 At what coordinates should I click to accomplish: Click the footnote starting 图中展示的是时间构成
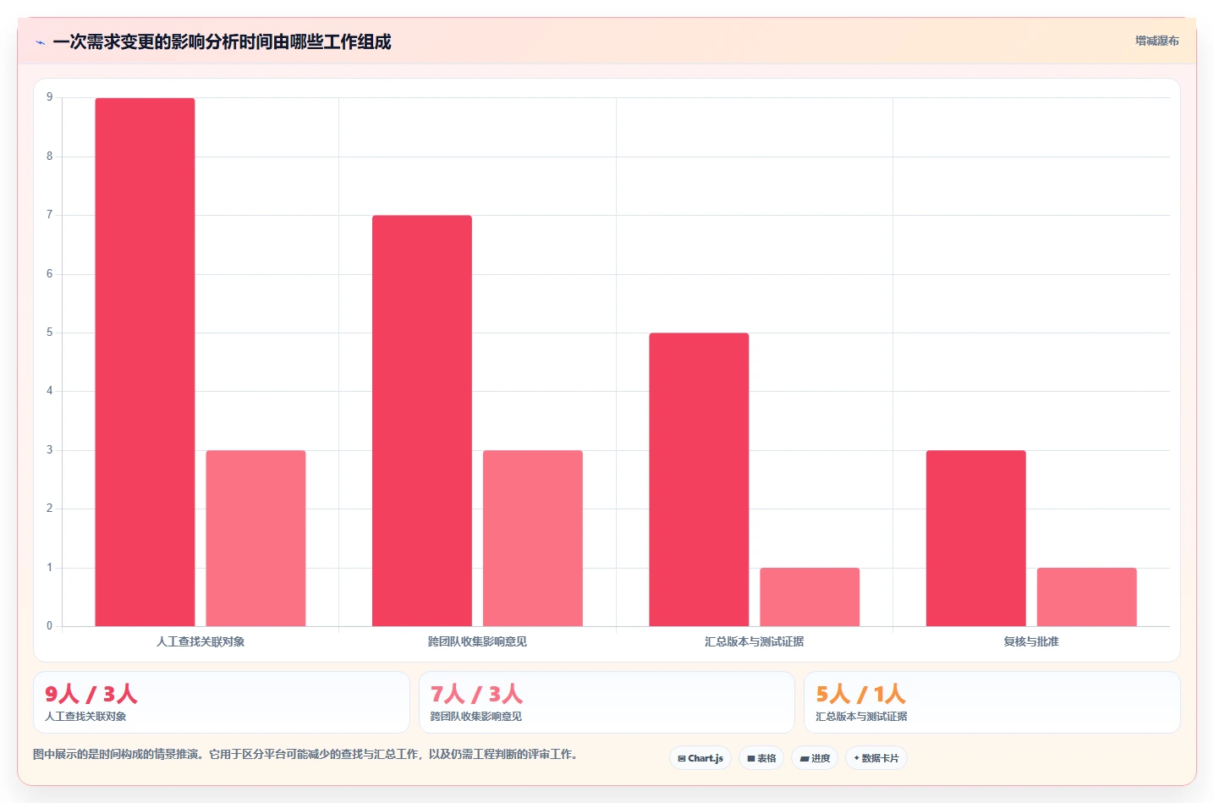pyautogui.click(x=308, y=754)
